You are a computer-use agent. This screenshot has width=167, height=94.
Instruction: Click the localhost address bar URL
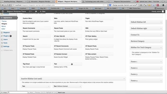click(35, 5)
